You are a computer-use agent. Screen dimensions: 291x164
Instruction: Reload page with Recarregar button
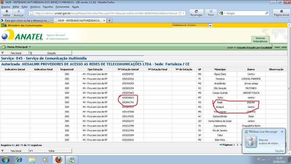(x=196, y=13)
